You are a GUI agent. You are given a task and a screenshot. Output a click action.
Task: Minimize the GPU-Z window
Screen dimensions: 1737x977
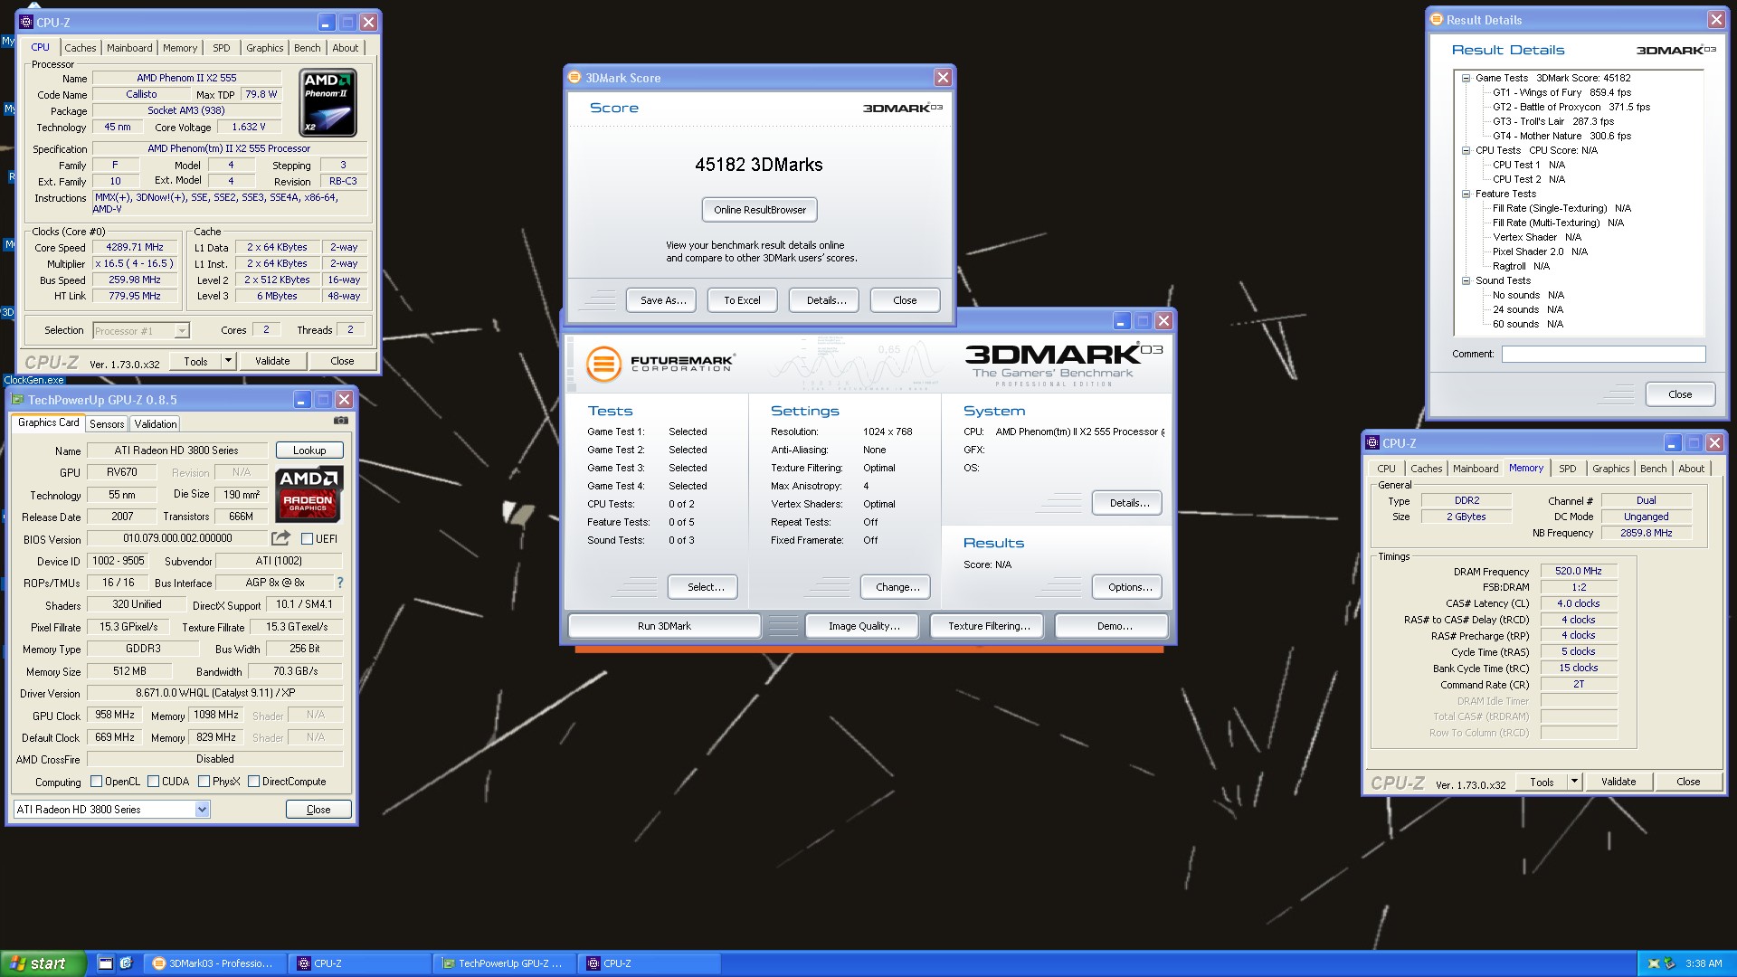pyautogui.click(x=301, y=400)
